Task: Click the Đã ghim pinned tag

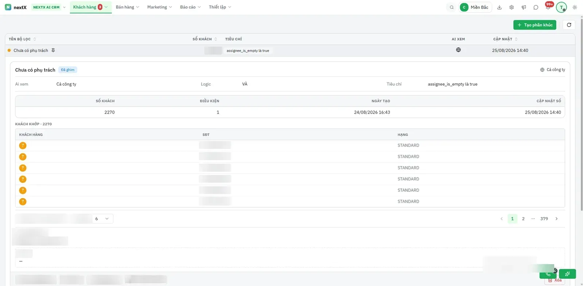Action: coord(68,70)
